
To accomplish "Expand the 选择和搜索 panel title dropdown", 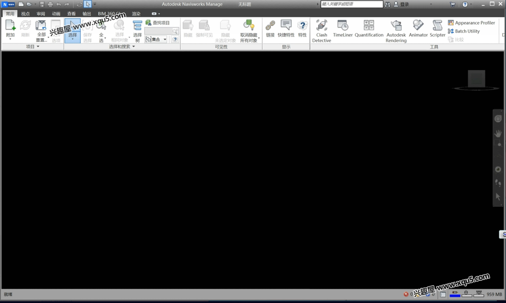I will pyautogui.click(x=122, y=47).
